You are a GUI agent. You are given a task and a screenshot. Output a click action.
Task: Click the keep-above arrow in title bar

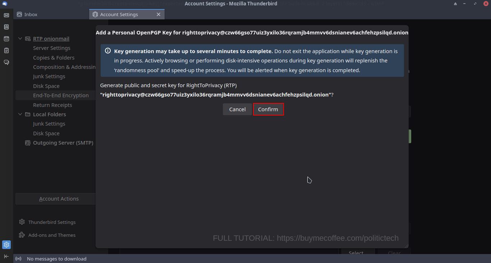(455, 4)
